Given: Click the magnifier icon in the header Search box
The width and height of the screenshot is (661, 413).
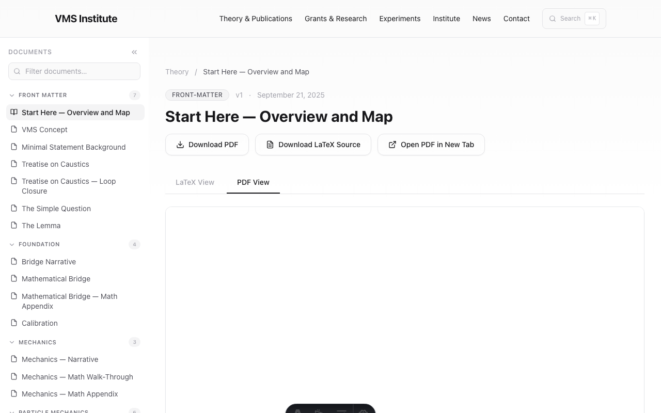Looking at the screenshot, I should pos(553,19).
